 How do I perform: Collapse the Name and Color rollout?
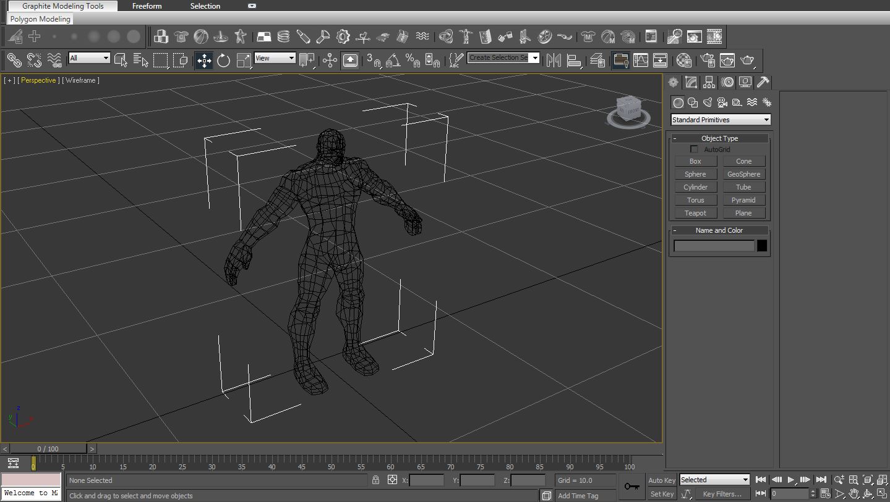719,230
